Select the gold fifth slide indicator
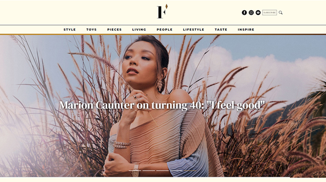This screenshot has width=326, height=182. pyautogui.click(x=190, y=171)
